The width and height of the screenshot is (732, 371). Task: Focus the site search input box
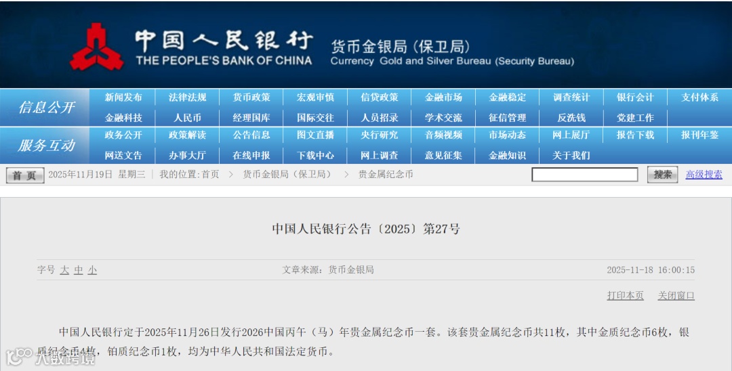(x=584, y=175)
